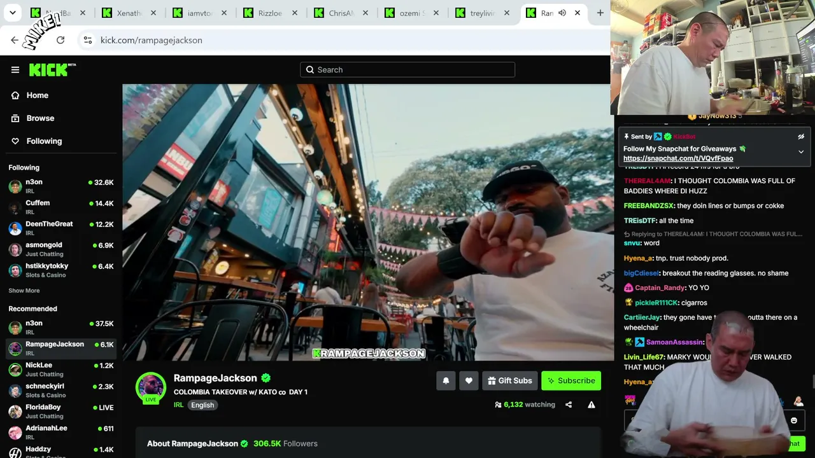The width and height of the screenshot is (815, 458).
Task: Click the English language tag
Action: point(202,405)
